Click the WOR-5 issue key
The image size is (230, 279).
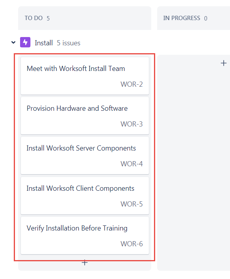(132, 204)
